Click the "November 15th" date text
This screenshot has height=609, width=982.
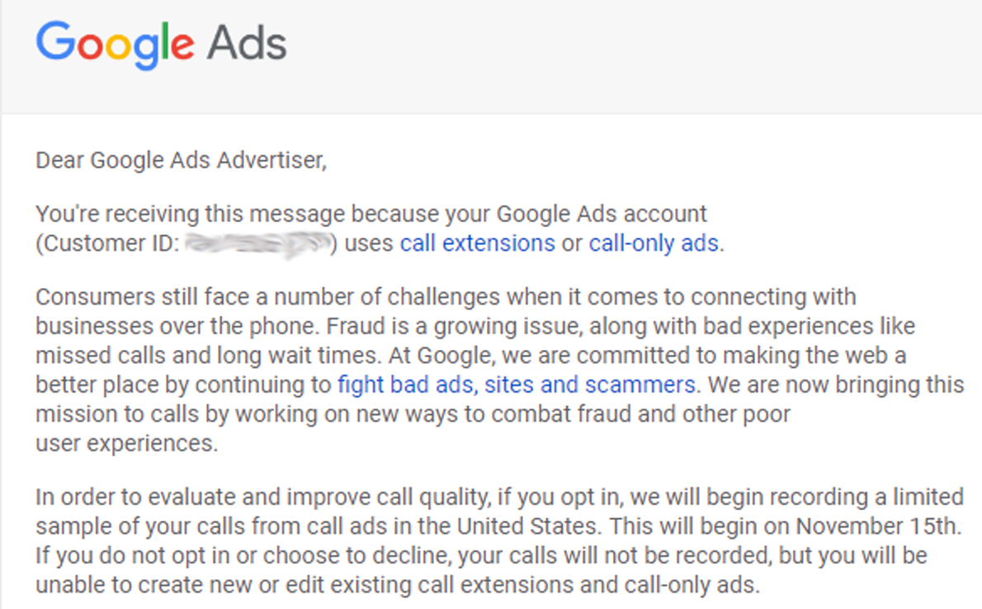[876, 526]
